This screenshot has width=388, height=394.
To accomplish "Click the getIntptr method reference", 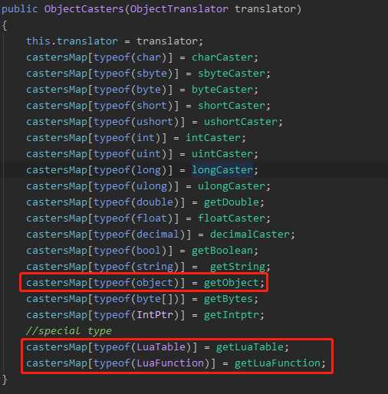I will pyautogui.click(x=232, y=315).
